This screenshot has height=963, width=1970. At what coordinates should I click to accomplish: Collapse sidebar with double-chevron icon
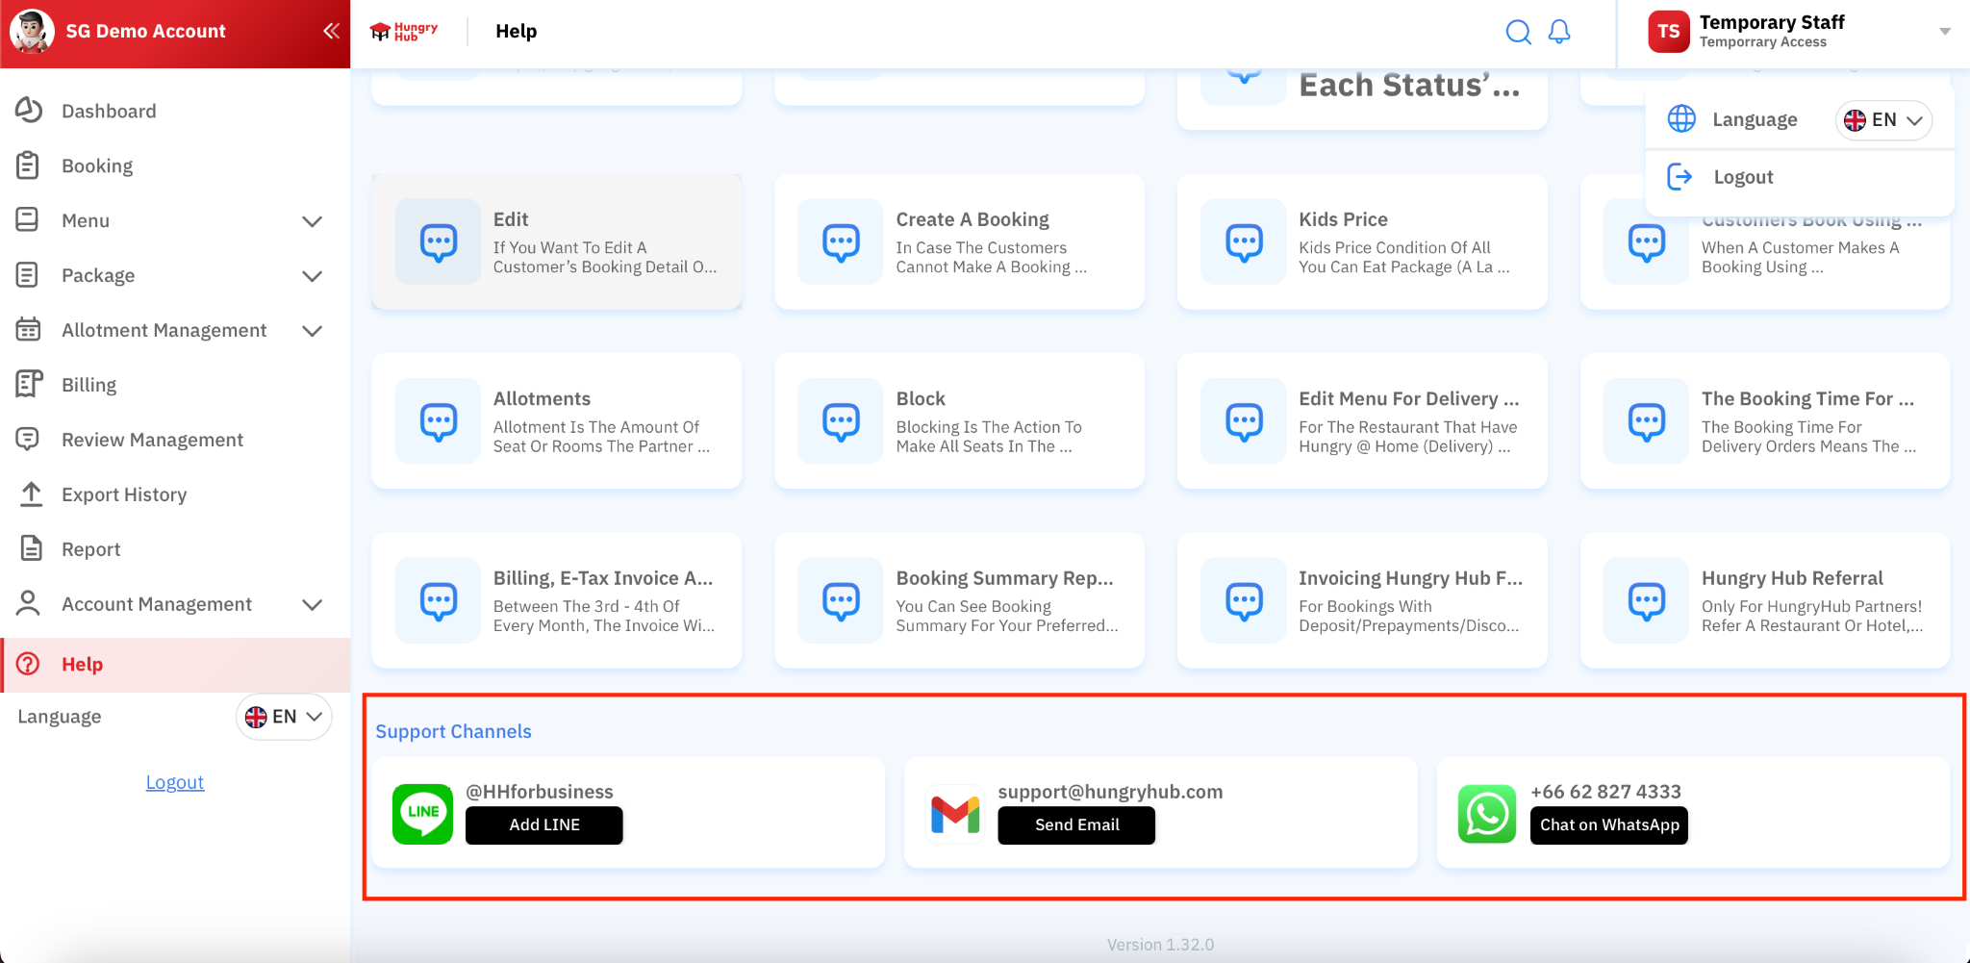(x=331, y=31)
